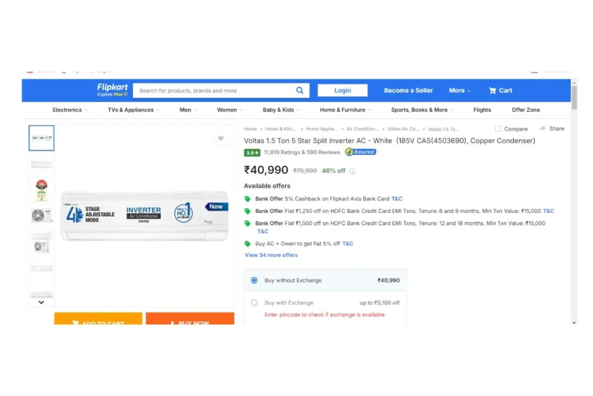
Task: Expand Home & Furniture dropdown
Action: [x=346, y=110]
